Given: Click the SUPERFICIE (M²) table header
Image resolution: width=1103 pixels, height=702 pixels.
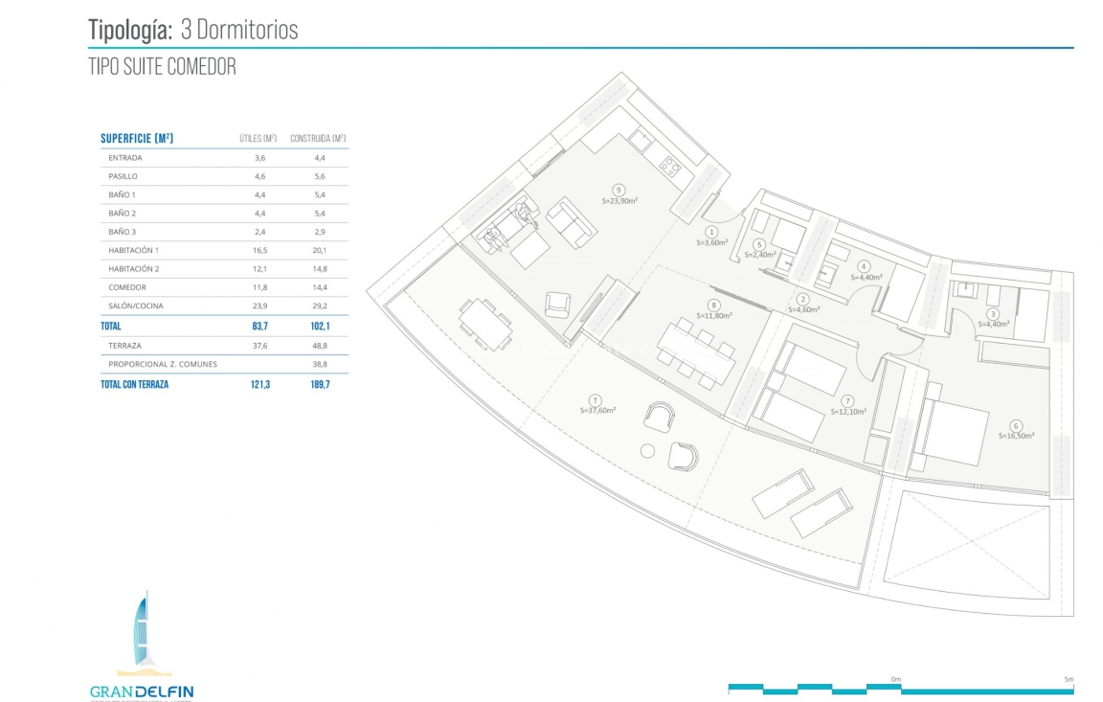Looking at the screenshot, I should tap(137, 139).
